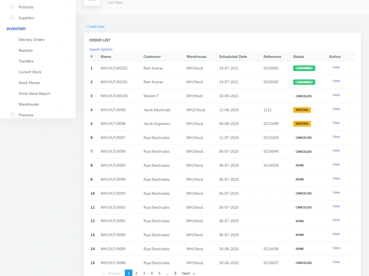Viewport: 369px width, 276px height.
Task: Expand the bottom Products menu chevron
Action: tap(65, 115)
